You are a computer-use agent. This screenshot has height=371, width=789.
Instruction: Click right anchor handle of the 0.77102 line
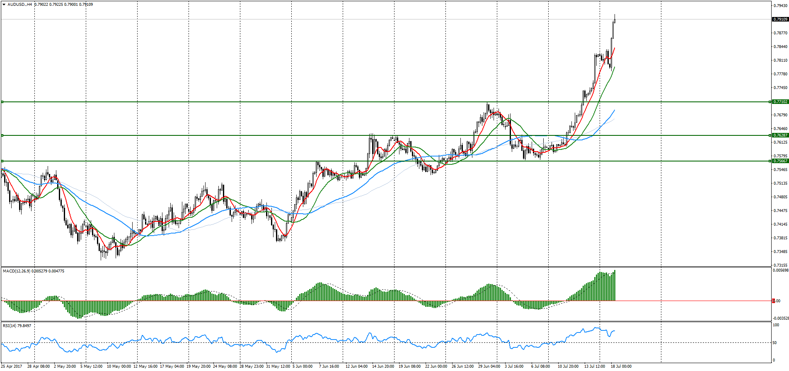[x=770, y=102]
